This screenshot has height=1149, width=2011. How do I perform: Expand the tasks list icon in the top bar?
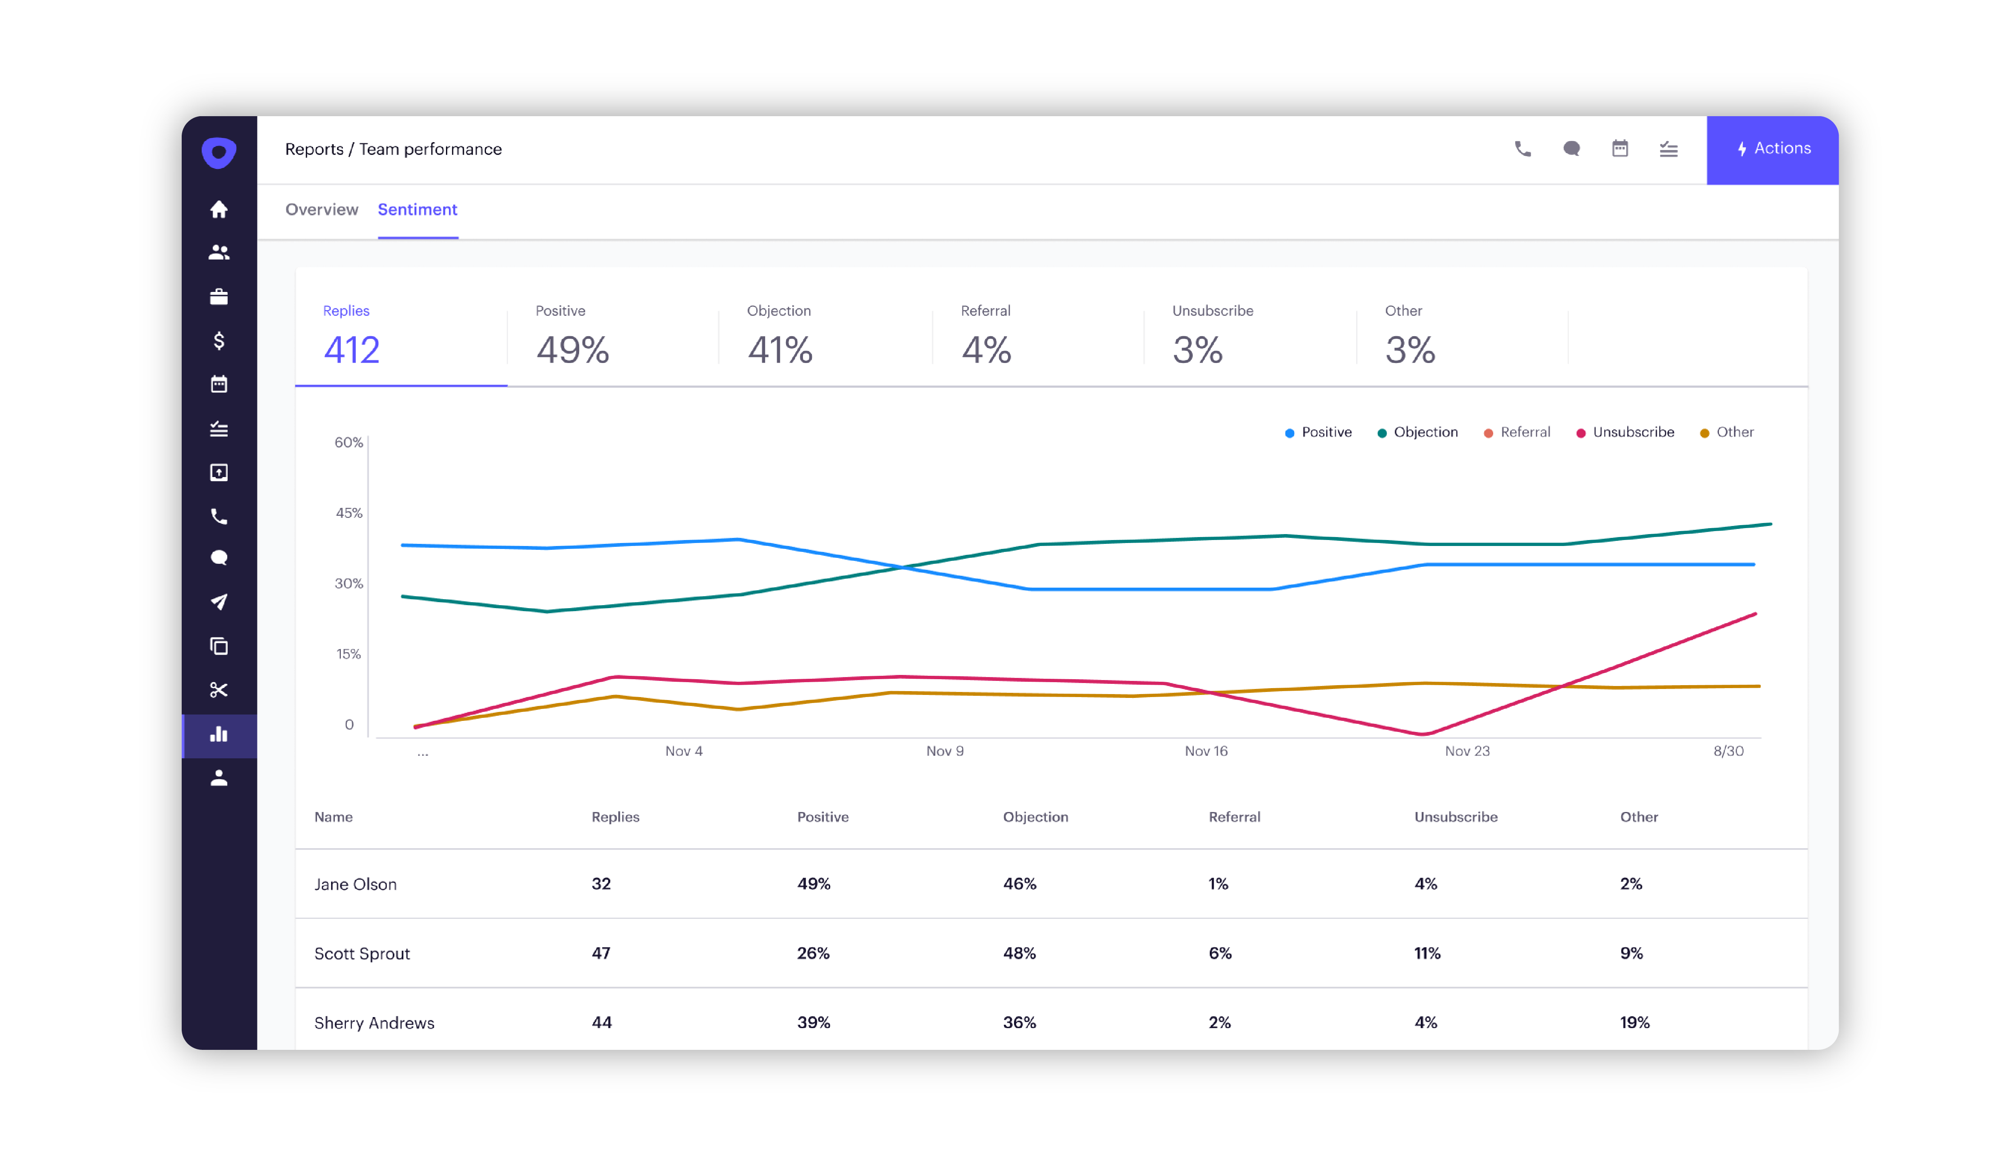point(1668,149)
